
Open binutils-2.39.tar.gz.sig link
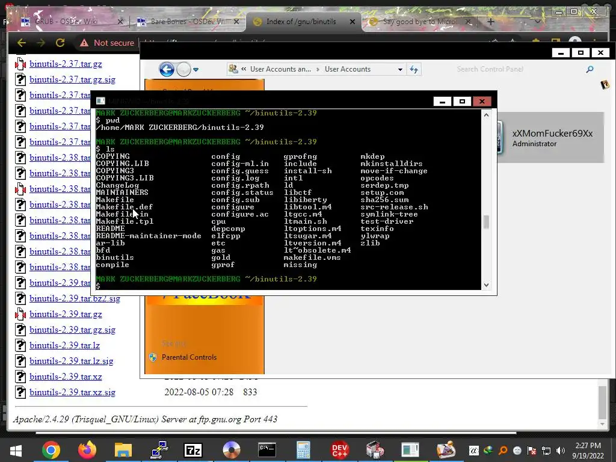72,330
